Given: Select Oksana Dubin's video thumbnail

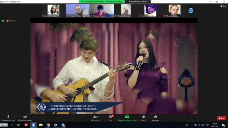Looking at the screenshot, I should (x=126, y=11).
